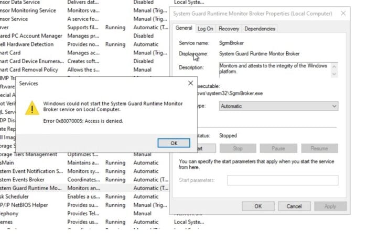Confirm the Access is denied error with OK
The width and height of the screenshot is (367, 244).
(174, 143)
